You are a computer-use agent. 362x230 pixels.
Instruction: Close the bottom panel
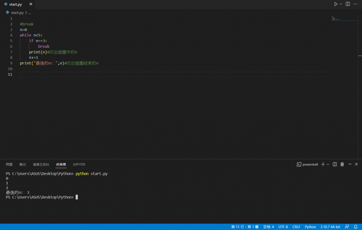click(x=356, y=164)
